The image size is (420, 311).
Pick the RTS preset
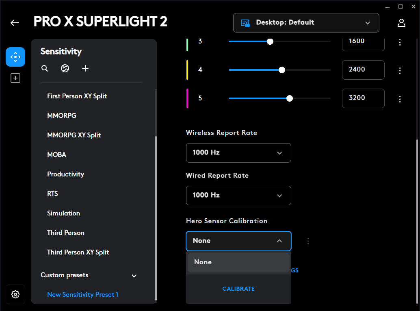pyautogui.click(x=52, y=194)
